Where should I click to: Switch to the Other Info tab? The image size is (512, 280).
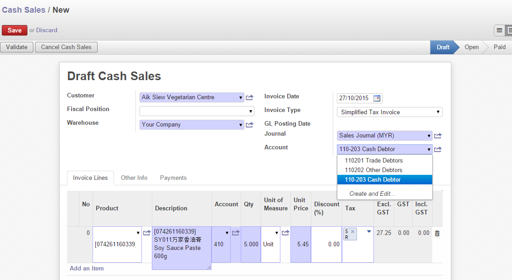pyautogui.click(x=134, y=178)
